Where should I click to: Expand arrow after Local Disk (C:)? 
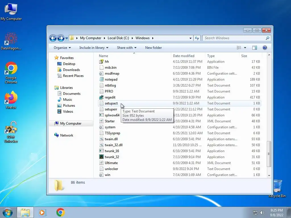tap(132, 38)
